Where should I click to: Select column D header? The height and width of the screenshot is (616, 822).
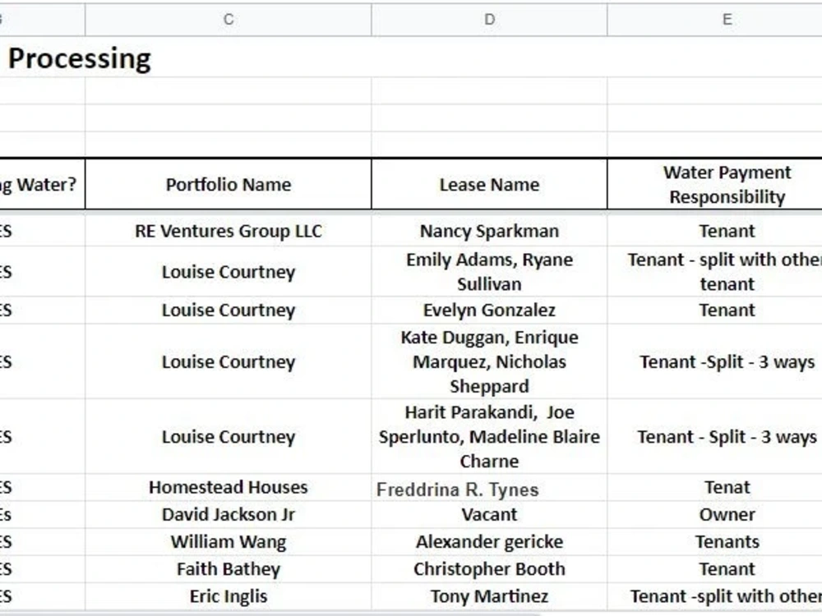pos(489,20)
